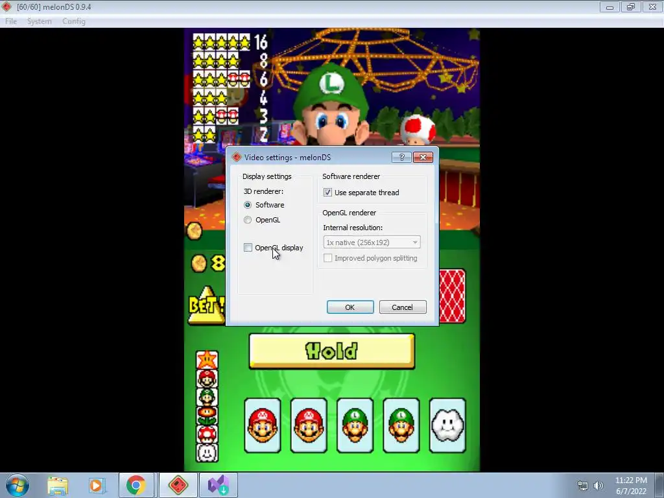Click the payout number 16
Viewport: 664px width, 498px height.
(x=261, y=42)
